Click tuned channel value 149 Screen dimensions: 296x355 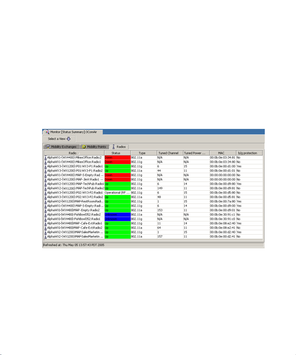point(160,188)
